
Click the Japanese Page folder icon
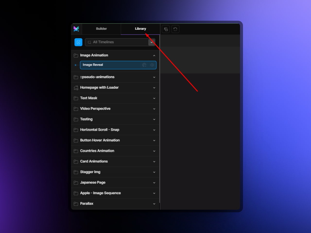(76, 183)
